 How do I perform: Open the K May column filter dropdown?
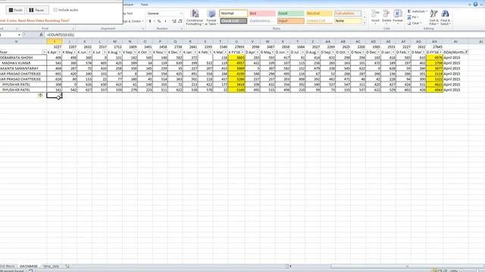[74, 52]
